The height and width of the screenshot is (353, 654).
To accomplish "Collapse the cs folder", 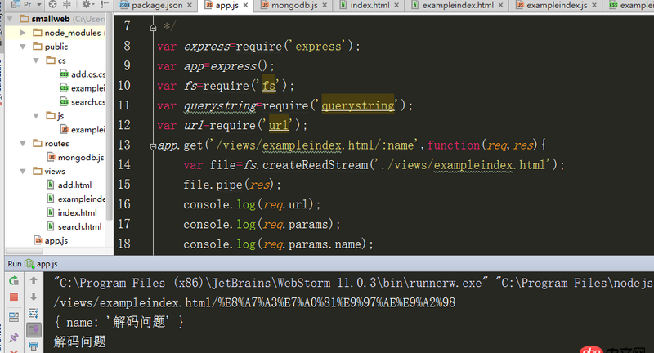I will [x=36, y=60].
